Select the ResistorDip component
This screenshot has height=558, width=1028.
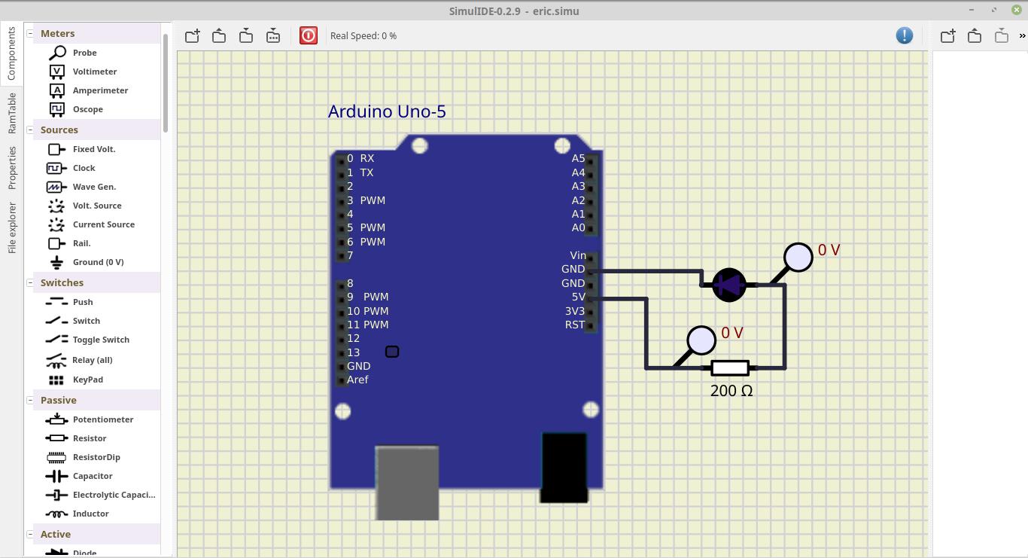[96, 457]
